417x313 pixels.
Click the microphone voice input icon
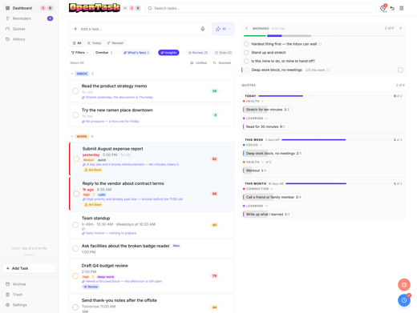point(203,29)
